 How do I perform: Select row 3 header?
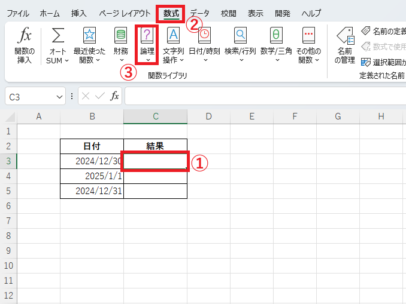8,161
